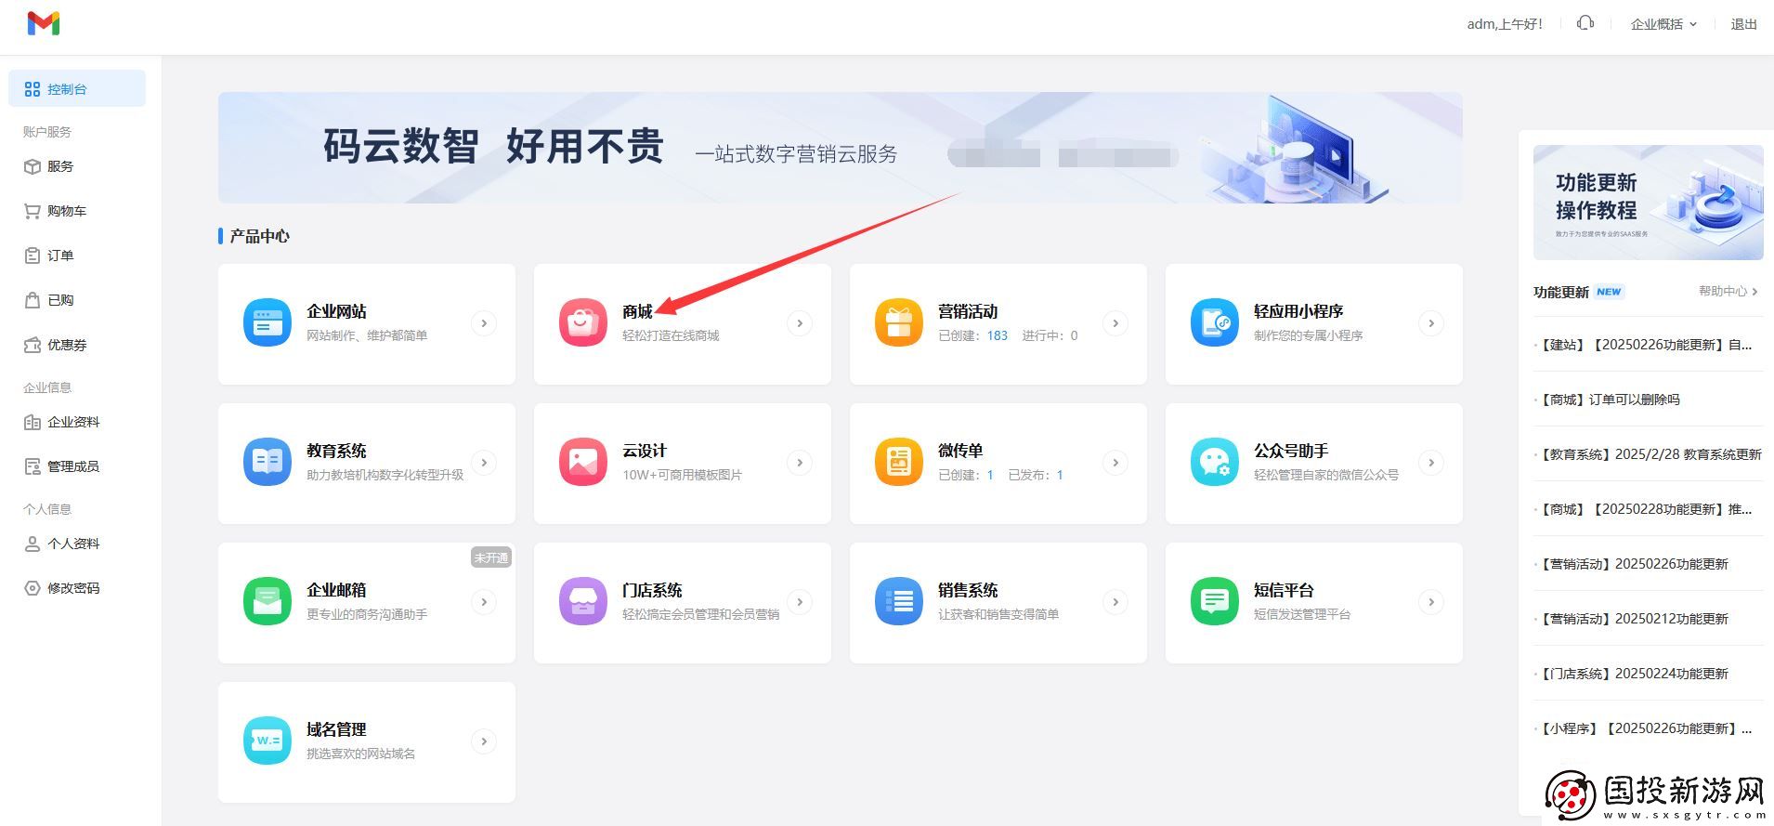Screen dimensions: 1774x826
Task: Expand the 门店系统 card arrow
Action: click(x=799, y=602)
